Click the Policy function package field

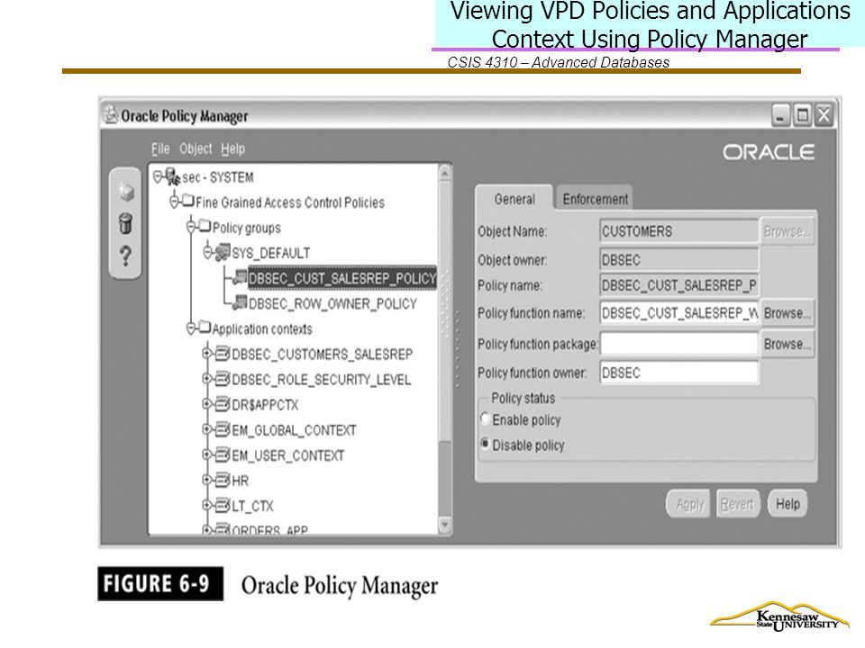tap(679, 344)
